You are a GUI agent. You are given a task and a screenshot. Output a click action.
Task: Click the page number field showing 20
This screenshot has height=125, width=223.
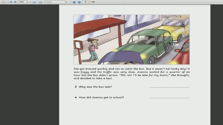85,2
